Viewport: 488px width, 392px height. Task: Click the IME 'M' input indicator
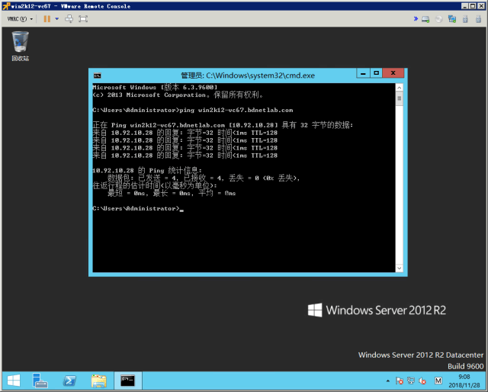[438, 381]
